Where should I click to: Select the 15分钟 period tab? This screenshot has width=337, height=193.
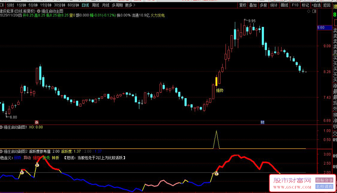[x=46, y=5]
